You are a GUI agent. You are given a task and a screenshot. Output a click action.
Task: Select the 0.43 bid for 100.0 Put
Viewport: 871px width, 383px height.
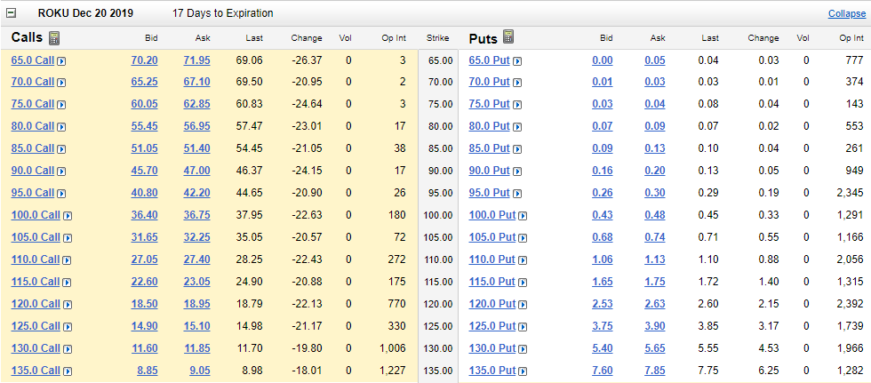[603, 215]
